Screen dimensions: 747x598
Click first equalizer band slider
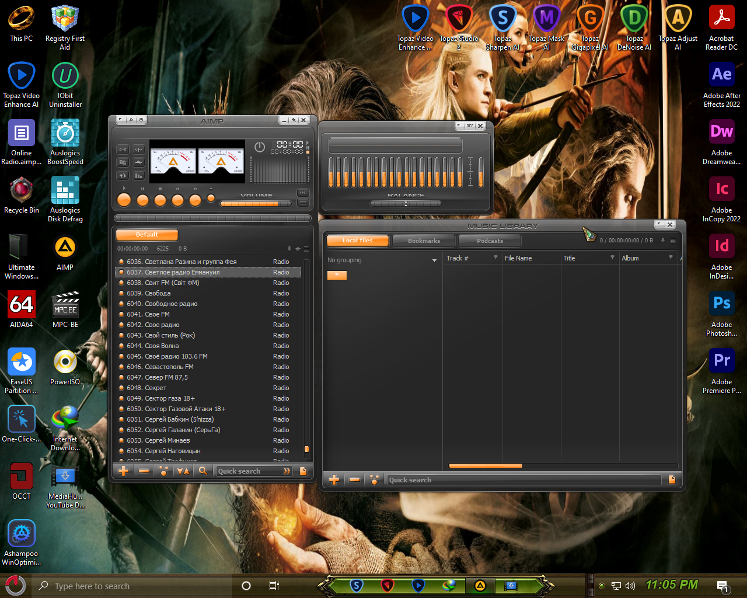click(x=331, y=172)
